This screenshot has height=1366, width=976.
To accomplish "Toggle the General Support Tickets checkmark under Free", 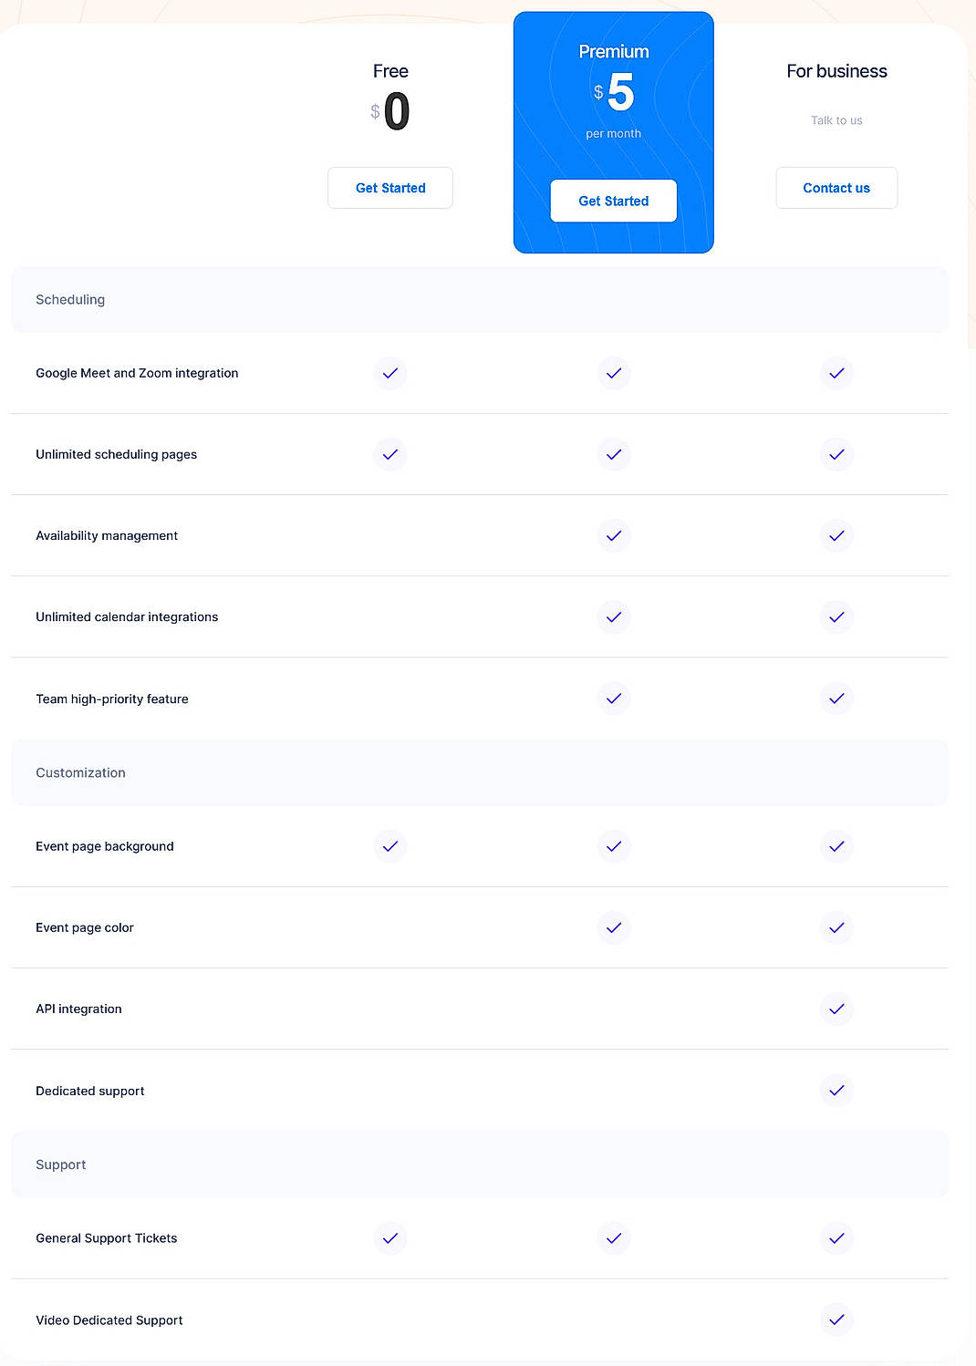I will (389, 1238).
